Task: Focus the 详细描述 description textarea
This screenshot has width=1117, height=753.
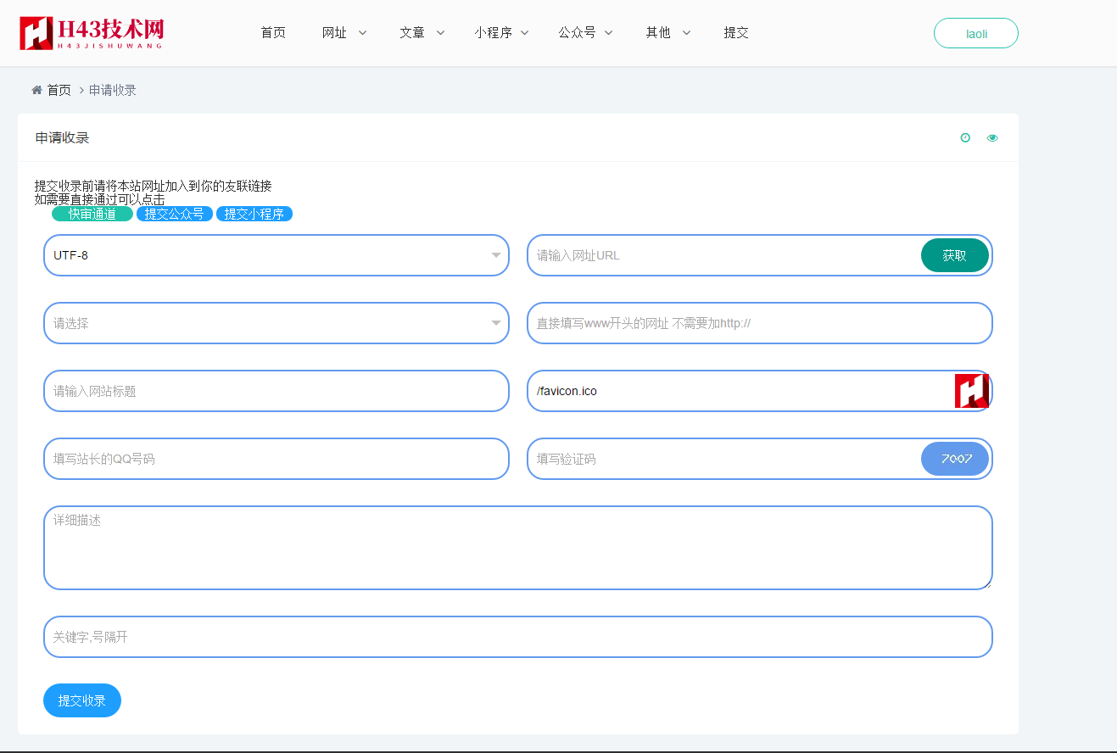Action: 517,548
